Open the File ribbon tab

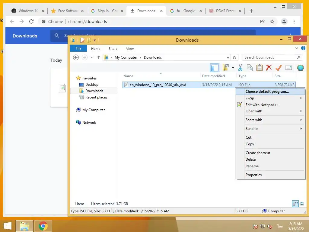[x=78, y=48]
